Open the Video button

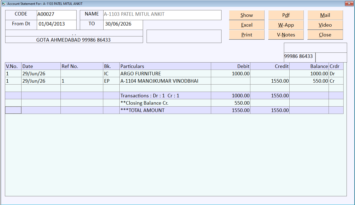tap(325, 25)
